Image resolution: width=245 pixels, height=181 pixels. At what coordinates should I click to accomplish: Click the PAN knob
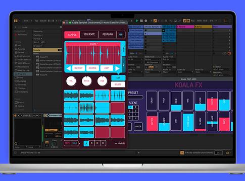pyautogui.click(x=102, y=81)
